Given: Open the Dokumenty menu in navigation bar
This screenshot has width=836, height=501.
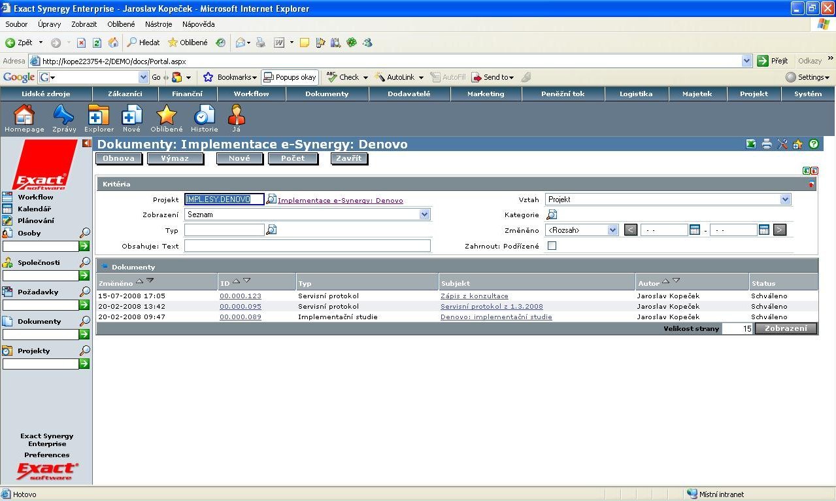Looking at the screenshot, I should (x=327, y=94).
